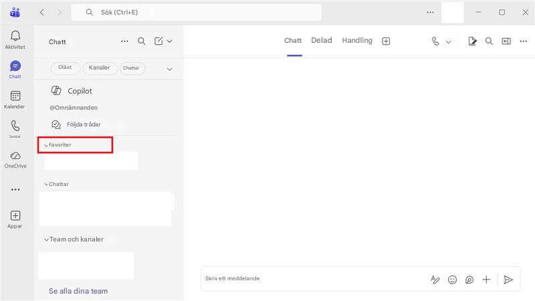
Task: Open more chat options ellipsis in header
Action: [x=524, y=41]
